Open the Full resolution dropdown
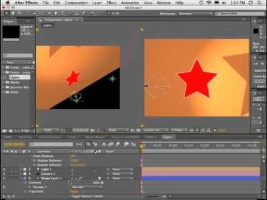This screenshot has width=267, height=200. click(118, 131)
